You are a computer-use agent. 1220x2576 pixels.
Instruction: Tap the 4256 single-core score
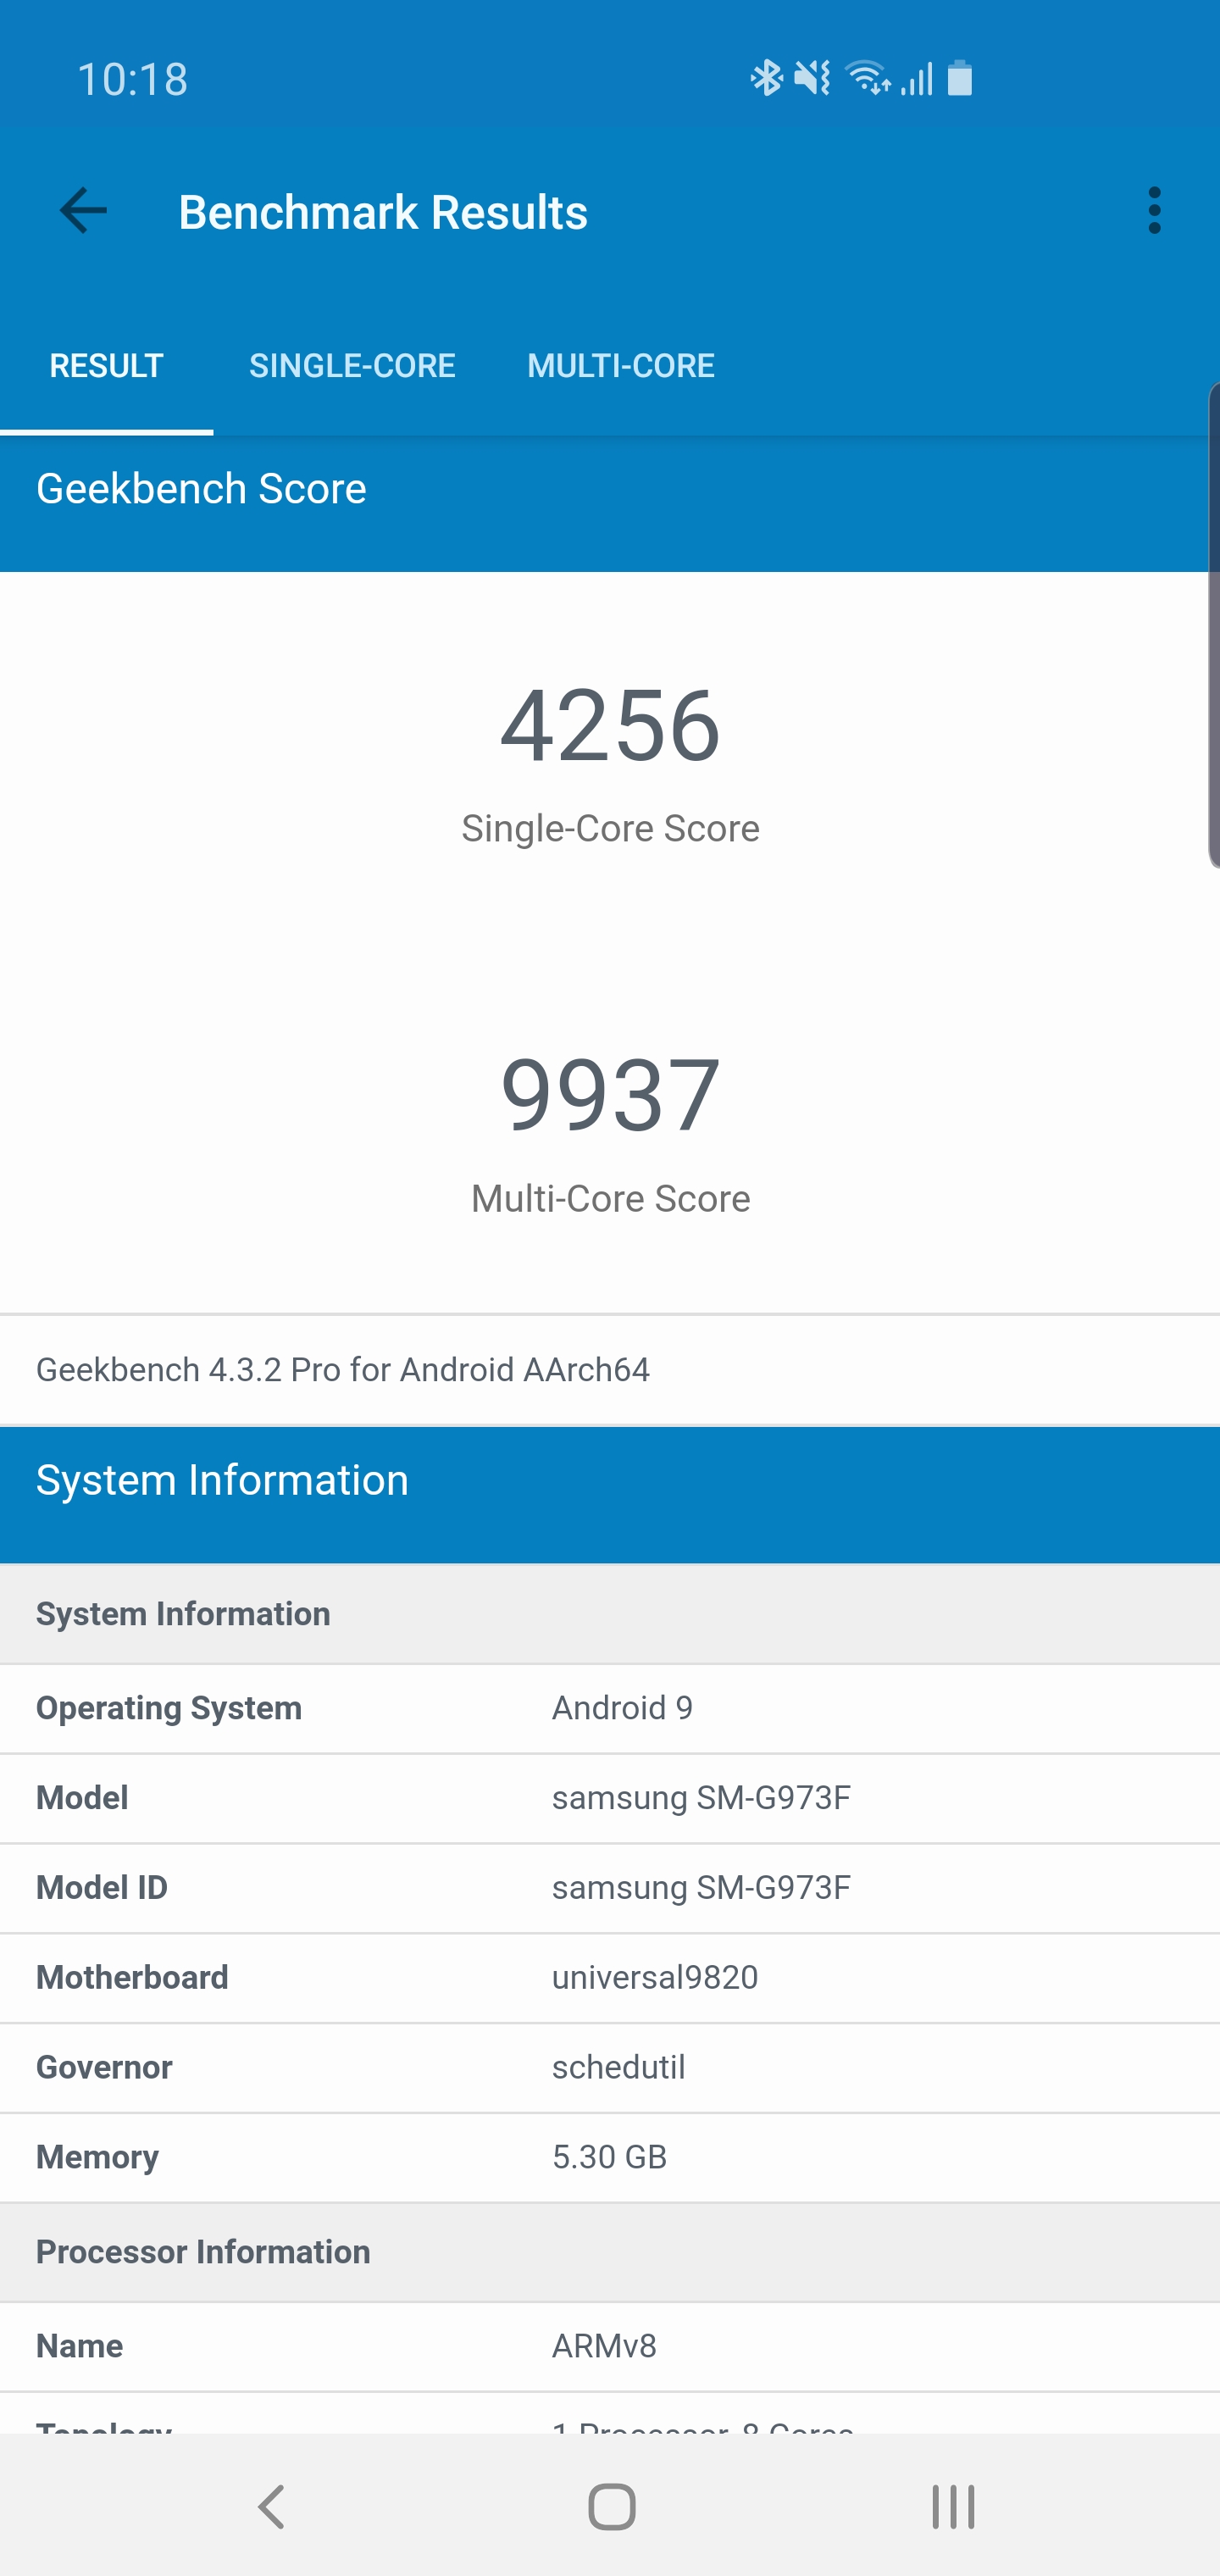[x=610, y=725]
